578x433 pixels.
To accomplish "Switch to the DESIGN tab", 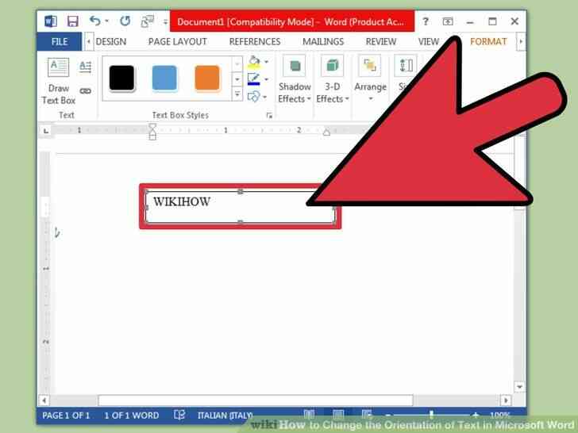I will pyautogui.click(x=111, y=41).
